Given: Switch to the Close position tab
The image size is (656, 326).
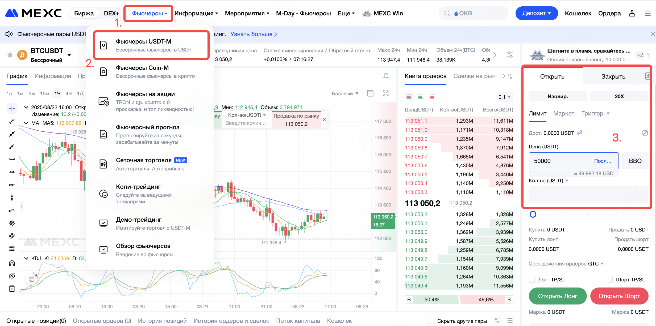Looking at the screenshot, I should point(613,76).
